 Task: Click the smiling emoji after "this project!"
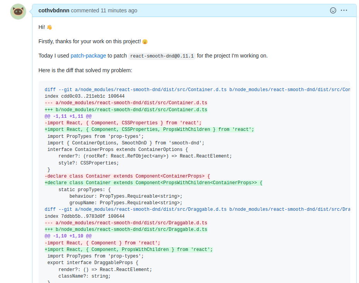(x=145, y=41)
